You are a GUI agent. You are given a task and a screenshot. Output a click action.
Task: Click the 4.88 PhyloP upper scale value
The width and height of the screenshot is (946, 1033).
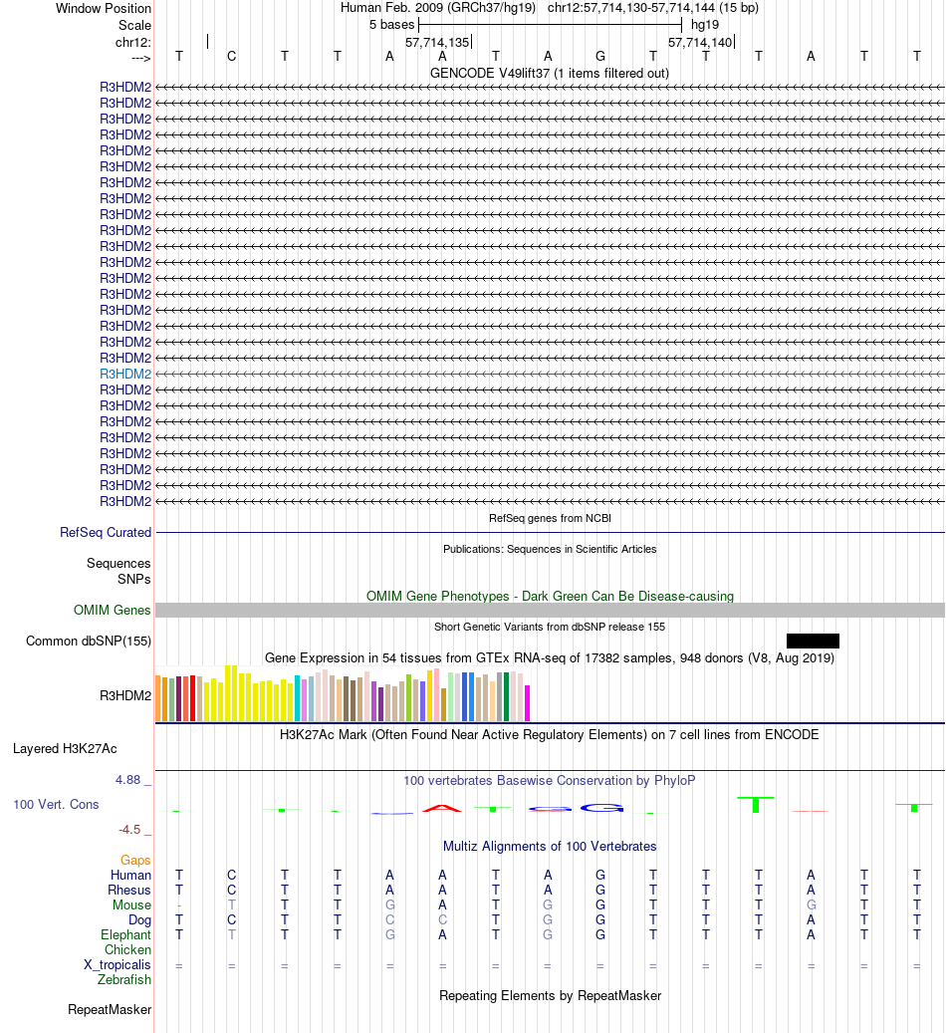[x=127, y=780]
